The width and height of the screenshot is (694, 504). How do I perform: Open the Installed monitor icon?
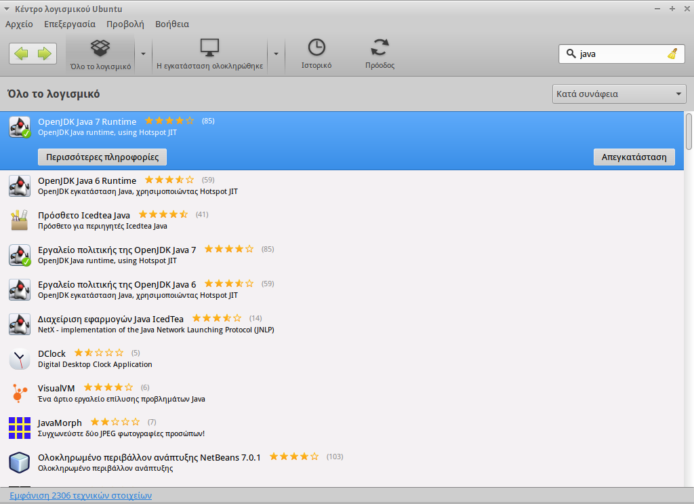click(209, 48)
